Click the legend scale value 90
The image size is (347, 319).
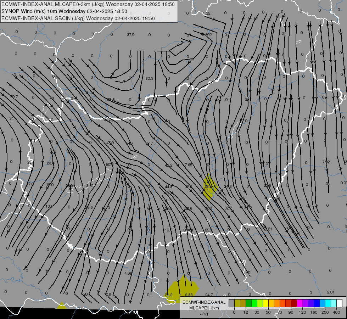tap(291, 312)
